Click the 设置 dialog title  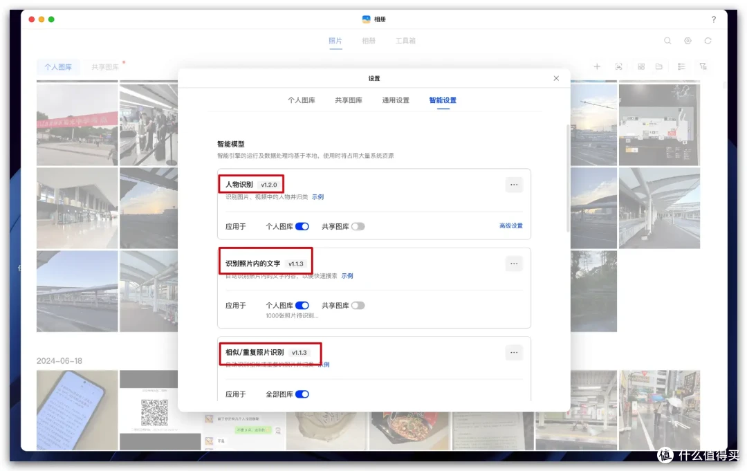pyautogui.click(x=374, y=79)
